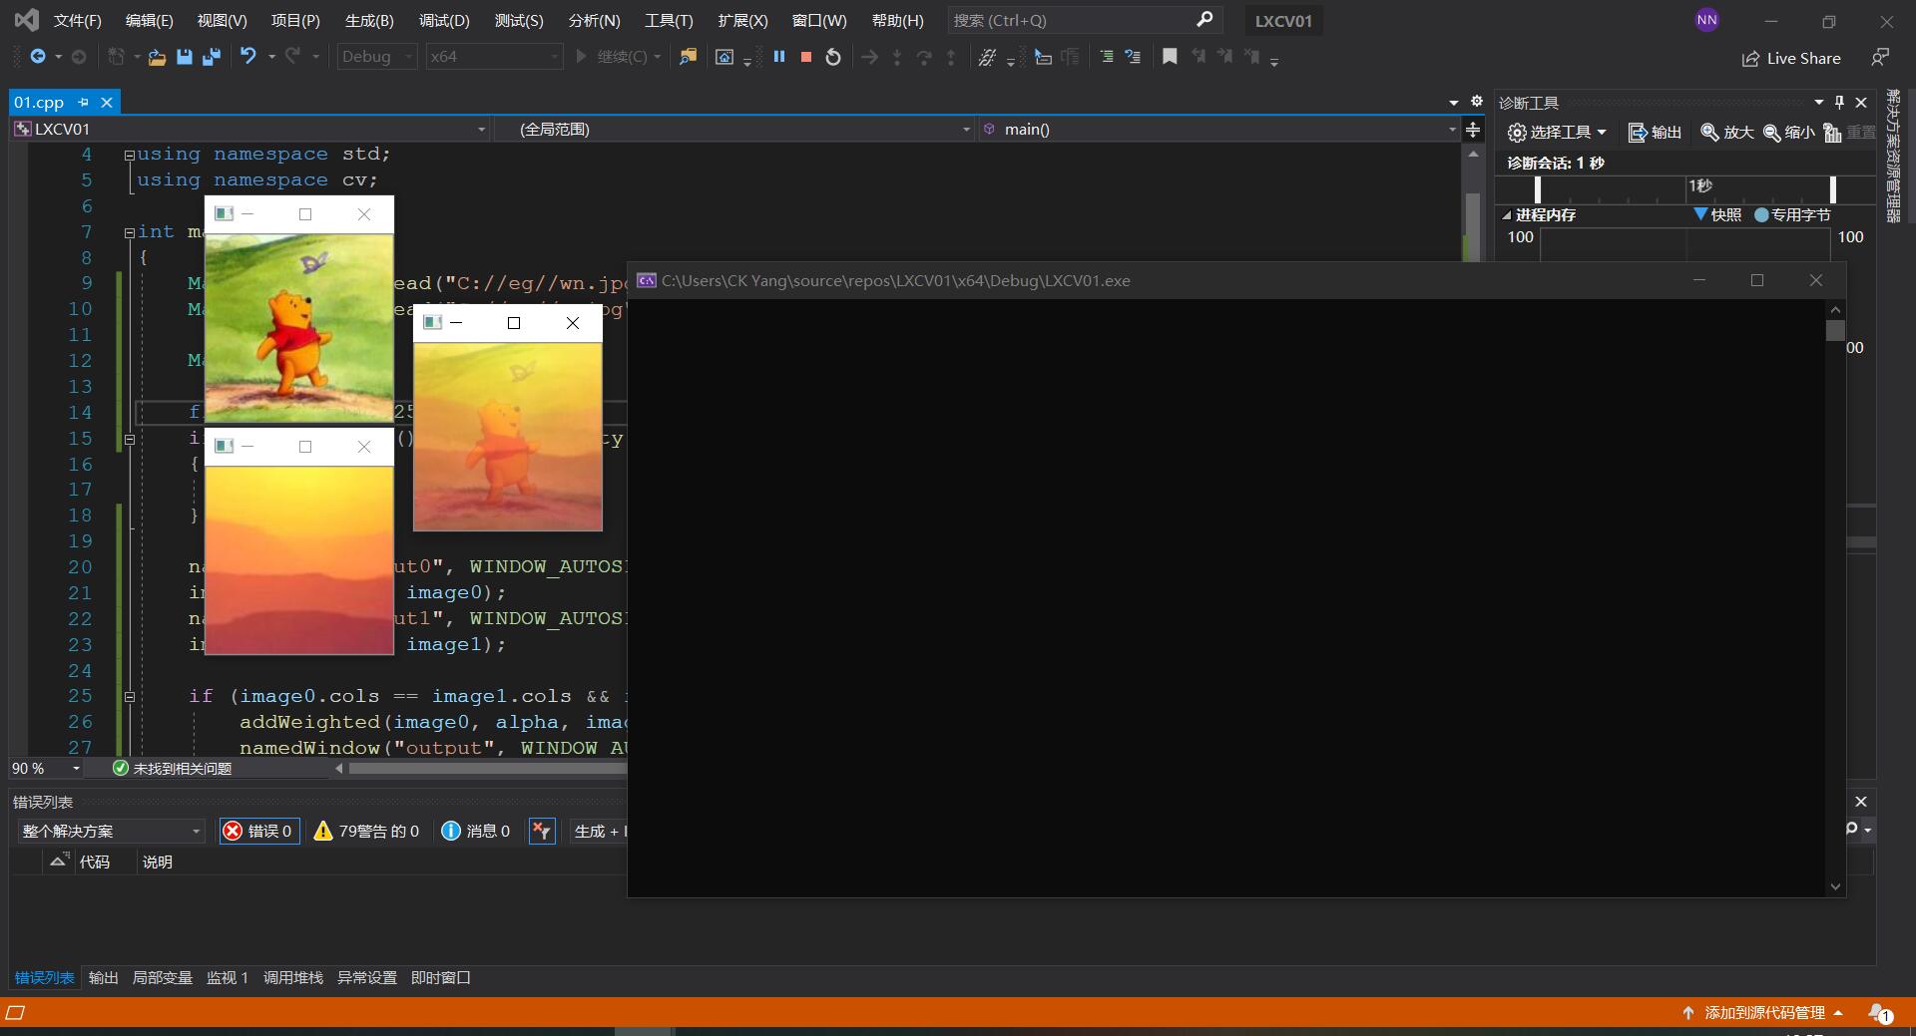
Task: Click Zoom Out (缩小) in diagnostic tools
Action: pos(1789,133)
